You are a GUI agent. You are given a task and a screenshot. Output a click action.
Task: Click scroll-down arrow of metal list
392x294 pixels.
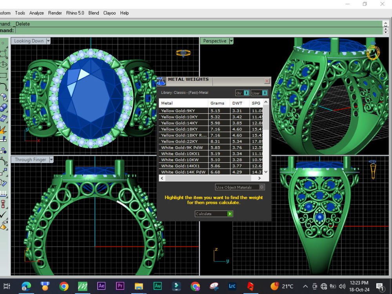(x=266, y=172)
